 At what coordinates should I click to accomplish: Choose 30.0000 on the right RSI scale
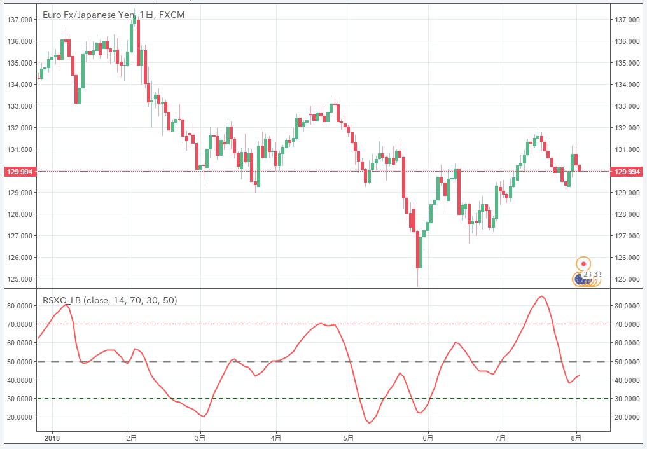pos(627,399)
